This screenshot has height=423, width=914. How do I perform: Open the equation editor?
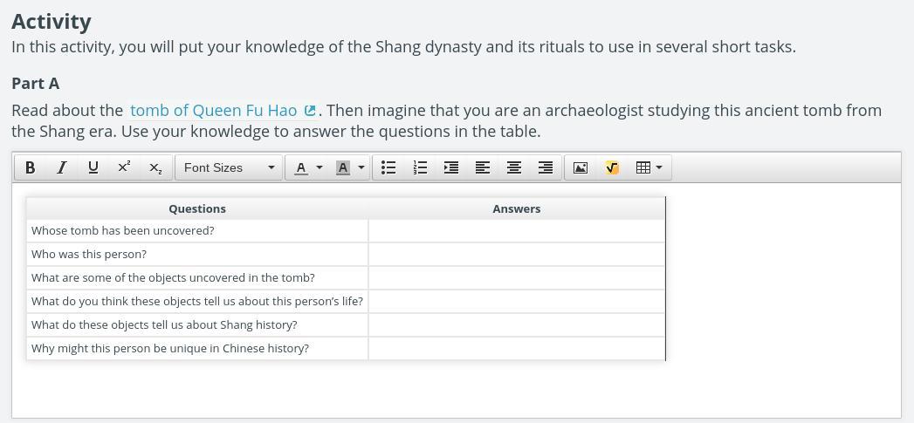coord(612,167)
